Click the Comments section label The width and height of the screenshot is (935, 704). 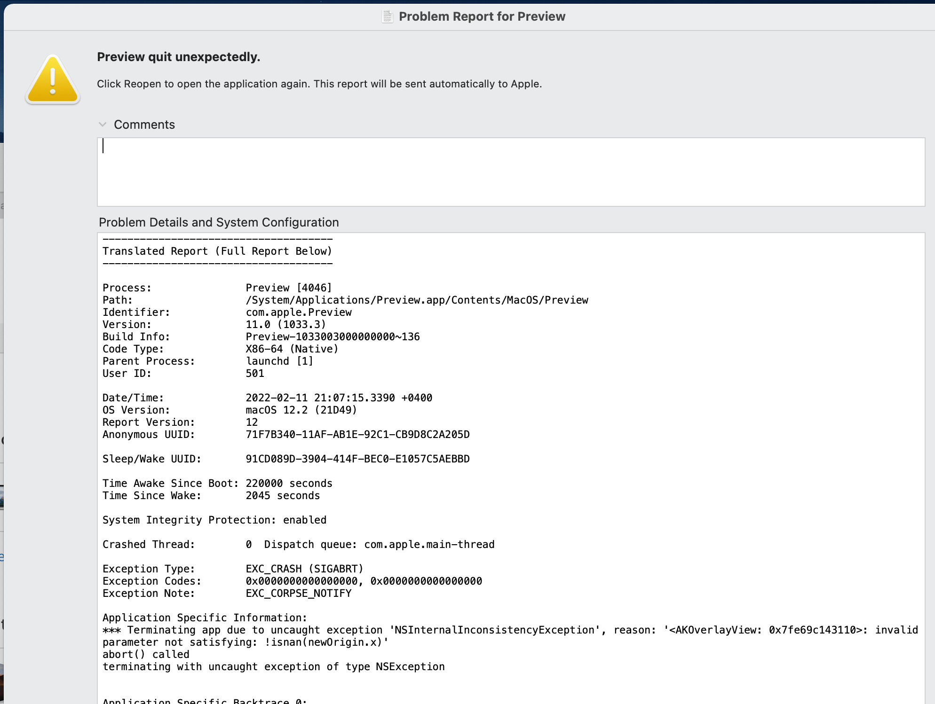click(144, 125)
